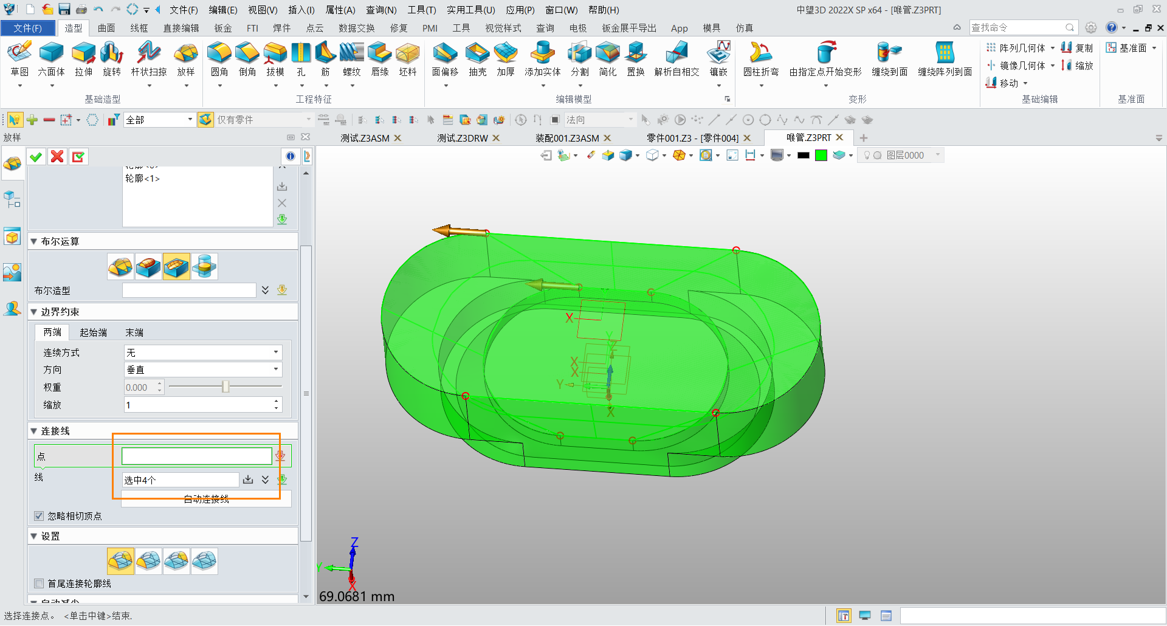
Task: Open the 杆状扫掠 sweep tool
Action: pos(149,60)
